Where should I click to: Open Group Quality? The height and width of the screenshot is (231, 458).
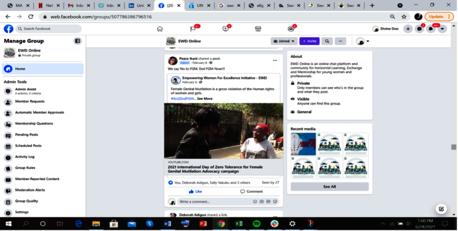point(43,202)
